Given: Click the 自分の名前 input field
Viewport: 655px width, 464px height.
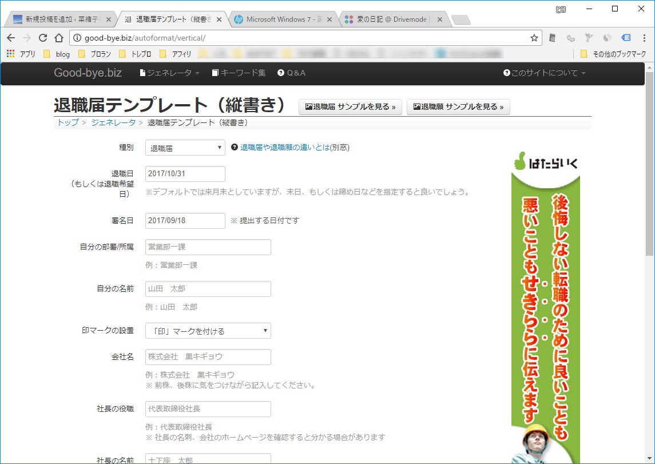Looking at the screenshot, I should [x=208, y=289].
